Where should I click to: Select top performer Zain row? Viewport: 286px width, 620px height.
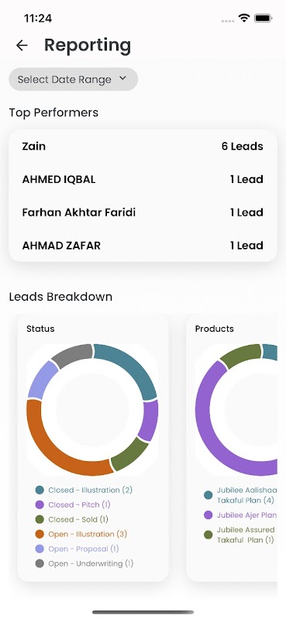143,146
